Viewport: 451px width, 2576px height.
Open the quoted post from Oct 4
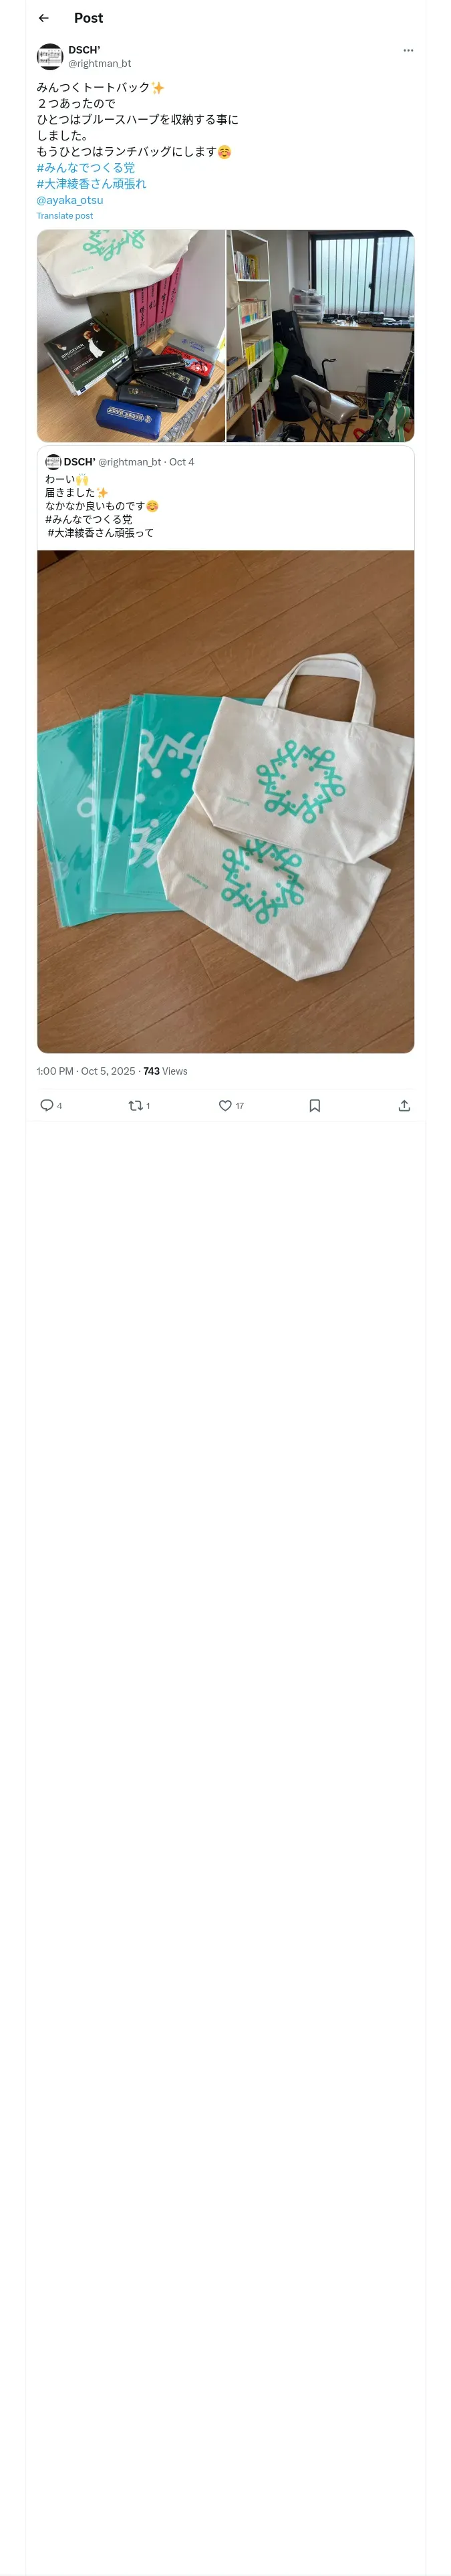225,497
